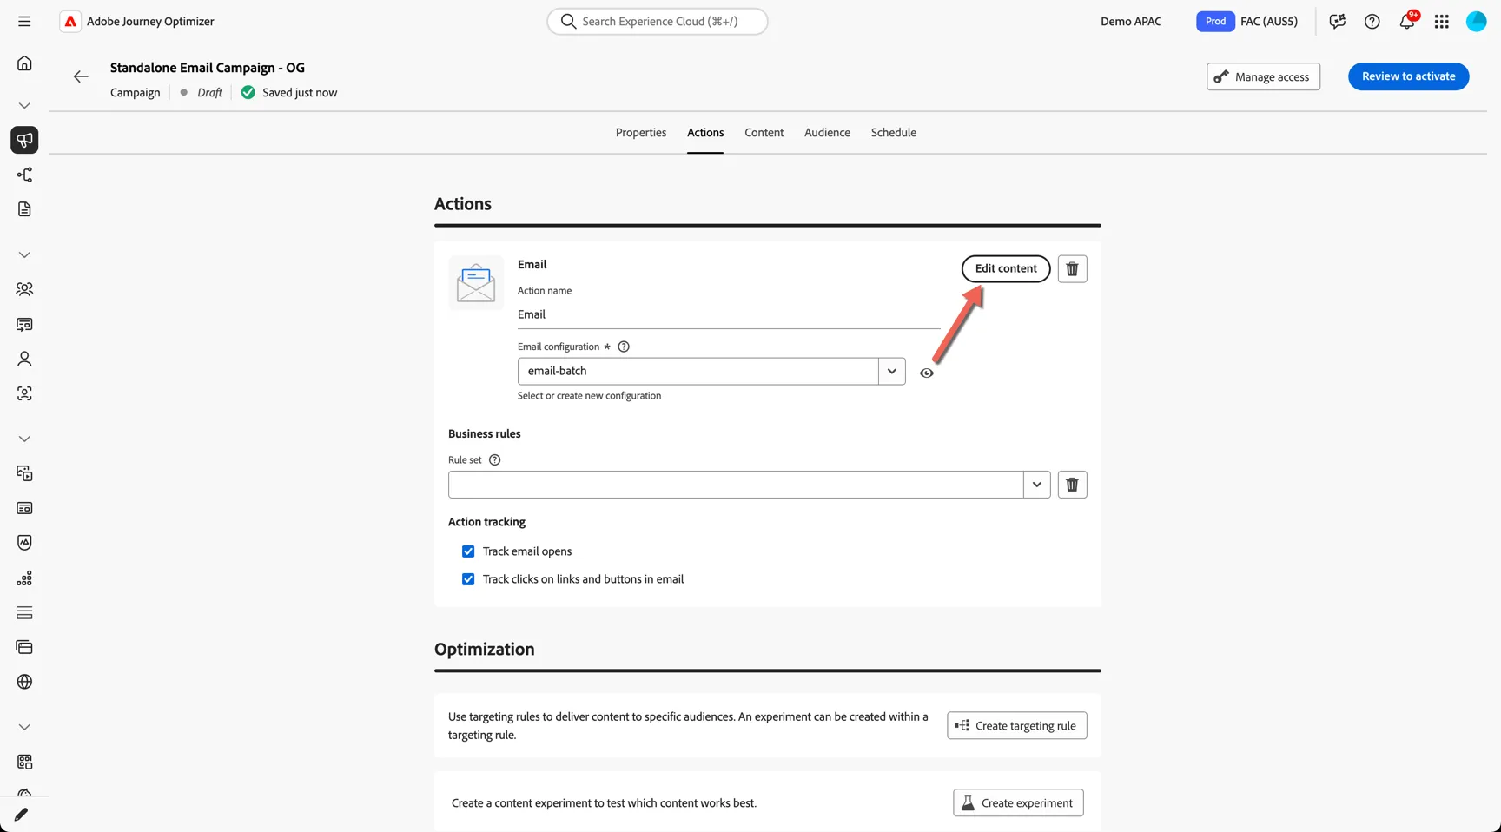The image size is (1501, 832).
Task: Click the Prod sandbox badge
Action: (1215, 22)
